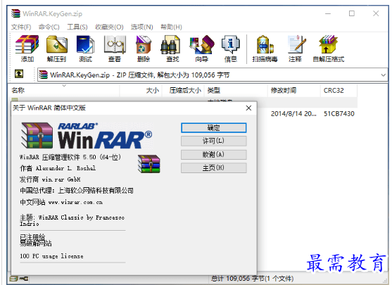
Task: Click the drive icon in status bar
Action: click(x=14, y=279)
